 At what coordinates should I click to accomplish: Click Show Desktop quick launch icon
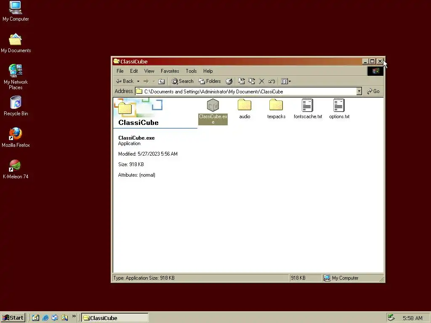pyautogui.click(x=36, y=318)
